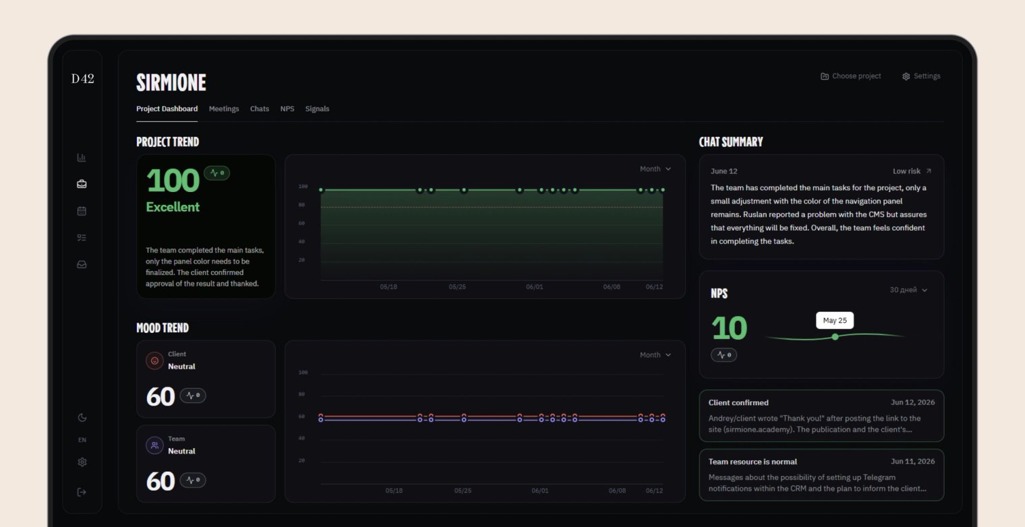The height and width of the screenshot is (527, 1025).
Task: Open Month dropdown in Mood Trend chart
Action: click(655, 355)
